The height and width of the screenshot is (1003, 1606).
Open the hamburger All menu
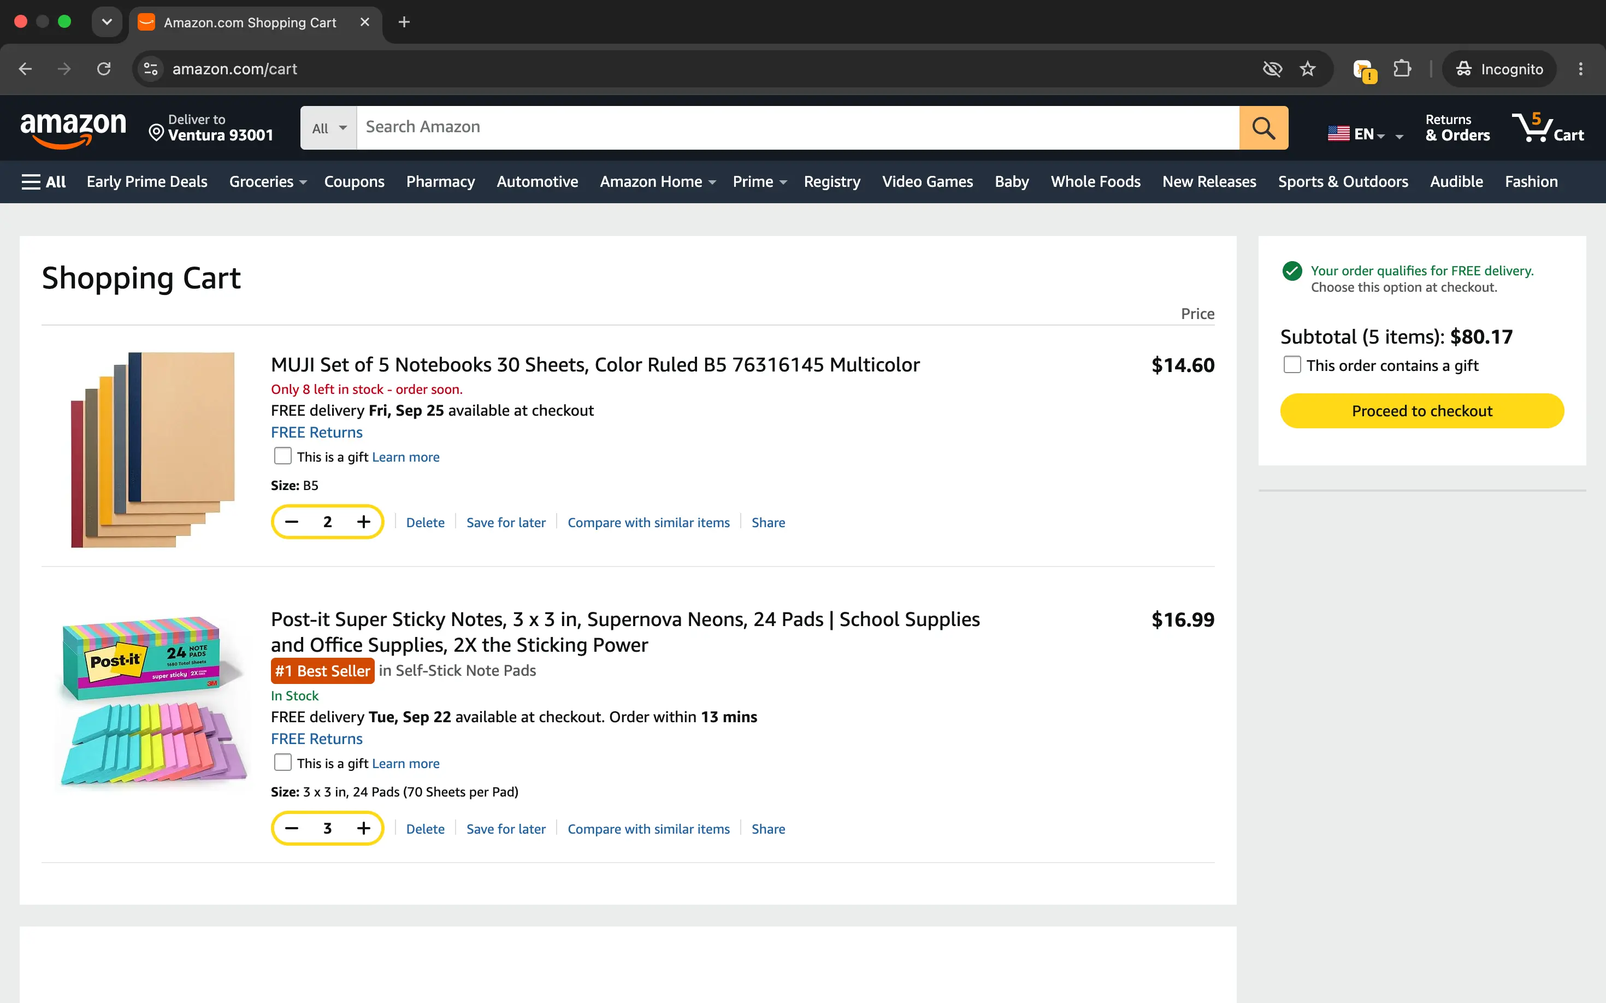[43, 182]
